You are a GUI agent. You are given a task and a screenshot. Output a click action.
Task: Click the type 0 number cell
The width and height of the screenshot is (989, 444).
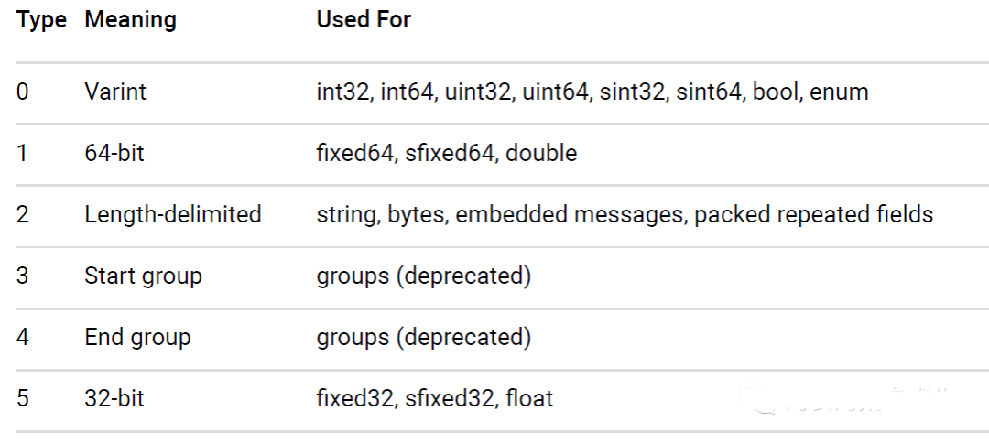[x=23, y=92]
